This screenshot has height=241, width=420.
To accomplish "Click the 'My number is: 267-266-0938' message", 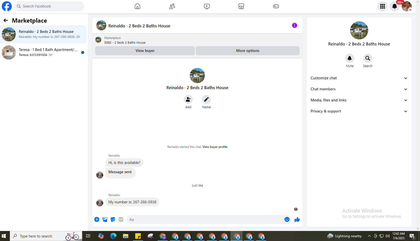I will (132, 202).
